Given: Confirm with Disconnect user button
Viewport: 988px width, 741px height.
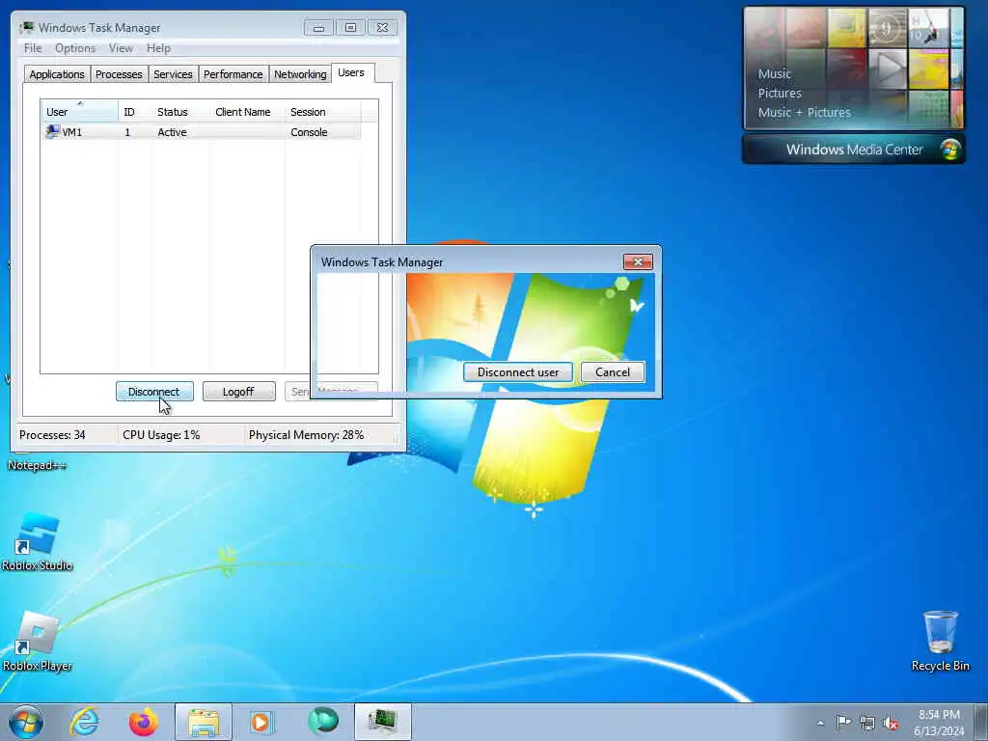Looking at the screenshot, I should point(518,371).
